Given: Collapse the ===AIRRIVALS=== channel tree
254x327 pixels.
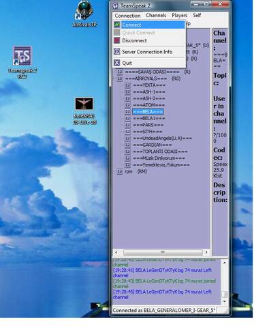Looking at the screenshot, I should 114,79.
